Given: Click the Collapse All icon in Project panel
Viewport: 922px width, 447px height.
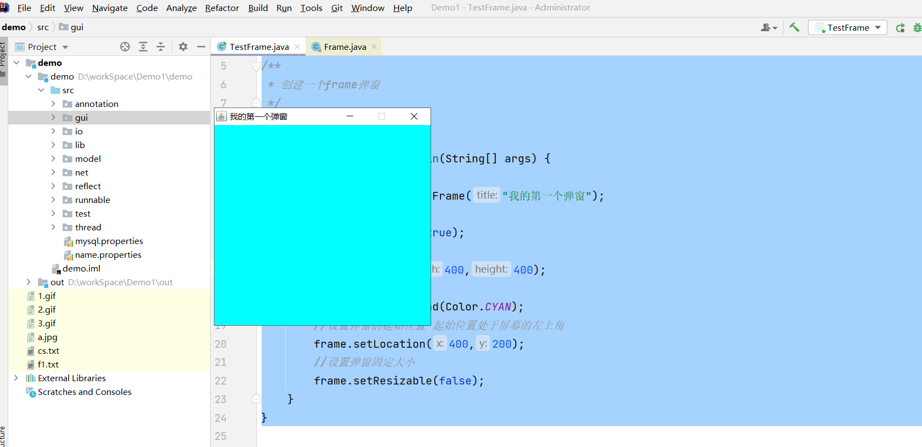Looking at the screenshot, I should coord(161,47).
